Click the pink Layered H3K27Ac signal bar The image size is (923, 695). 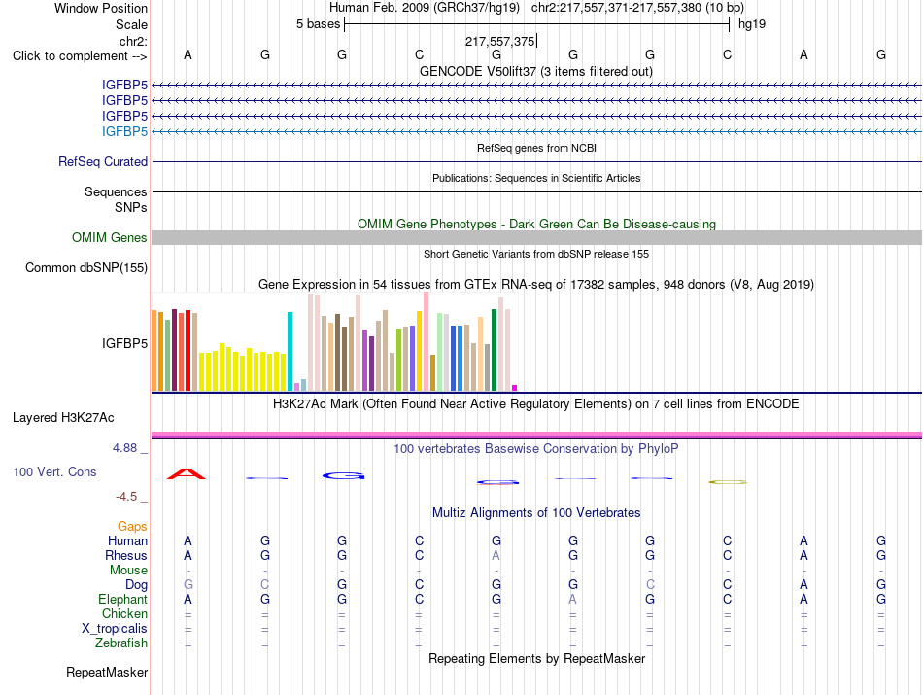coord(536,435)
